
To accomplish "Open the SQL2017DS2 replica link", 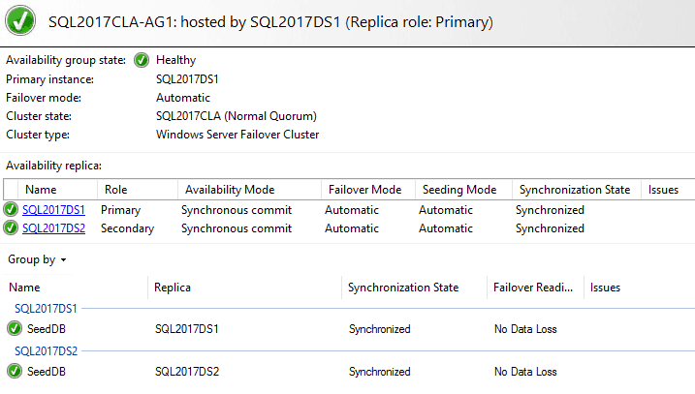I will pyautogui.click(x=53, y=228).
